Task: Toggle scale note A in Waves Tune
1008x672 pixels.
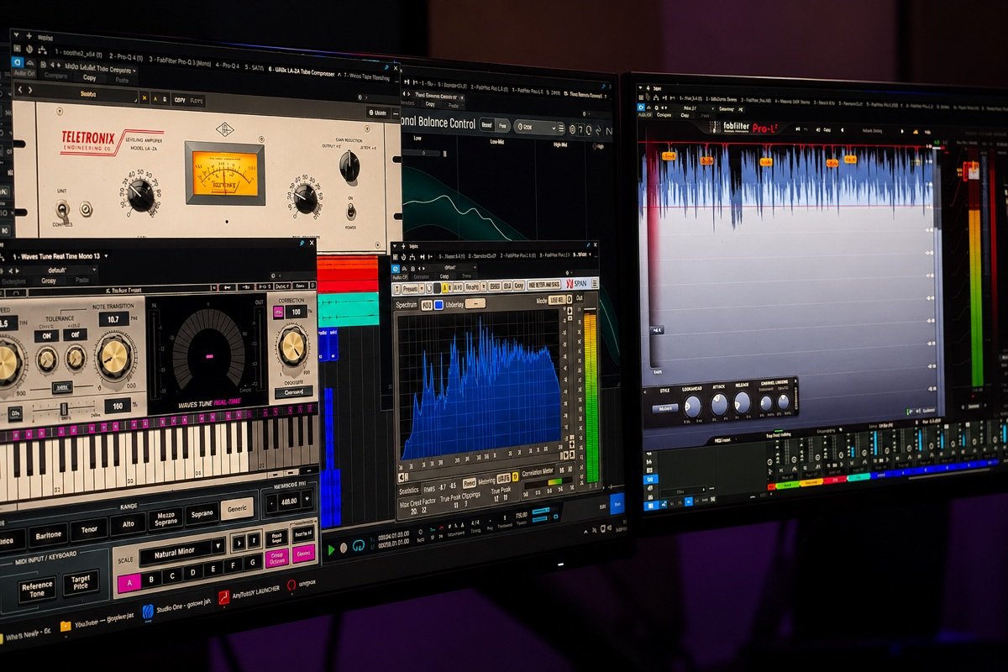Action: click(129, 583)
